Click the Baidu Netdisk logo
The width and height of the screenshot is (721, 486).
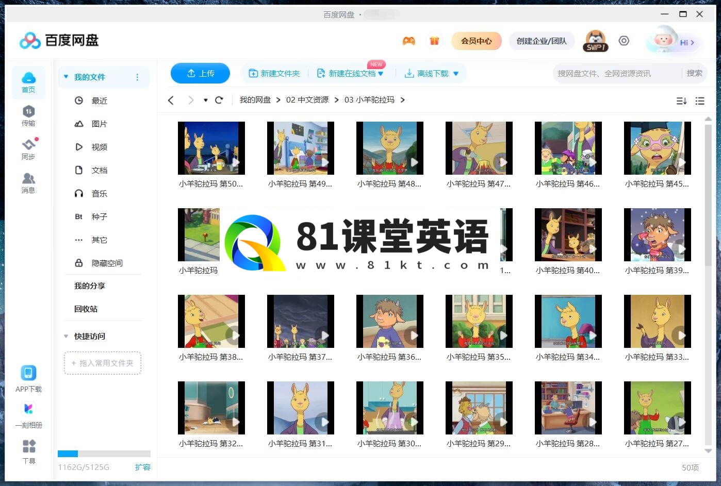coord(59,40)
